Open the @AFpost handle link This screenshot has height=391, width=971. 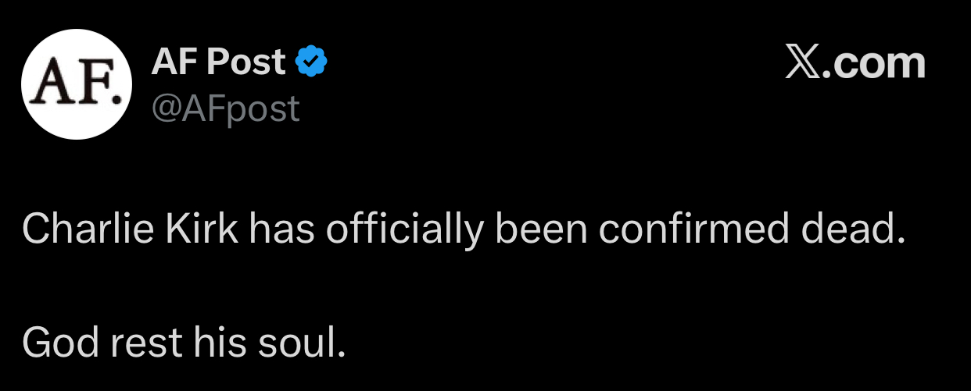coord(225,108)
